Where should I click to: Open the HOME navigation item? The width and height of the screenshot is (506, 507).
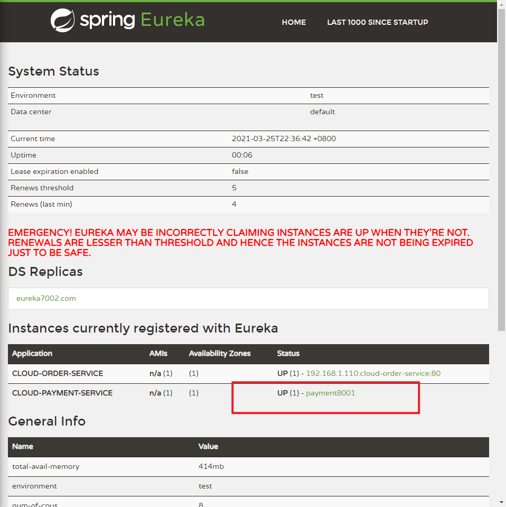(294, 22)
